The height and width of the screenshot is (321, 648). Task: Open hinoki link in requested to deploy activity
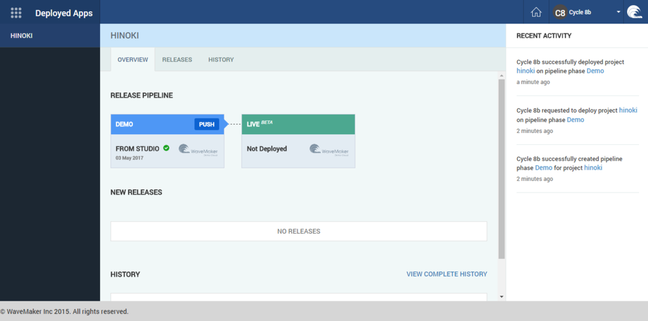628,110
